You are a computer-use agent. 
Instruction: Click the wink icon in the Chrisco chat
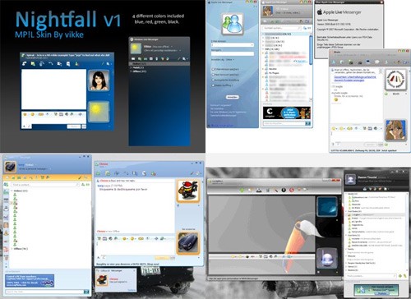[x=132, y=238]
